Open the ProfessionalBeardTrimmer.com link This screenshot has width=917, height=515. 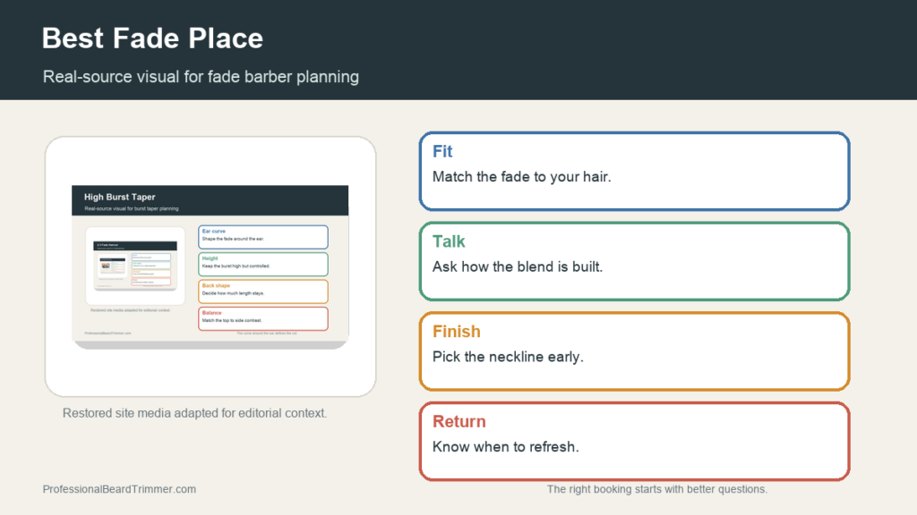click(x=119, y=489)
